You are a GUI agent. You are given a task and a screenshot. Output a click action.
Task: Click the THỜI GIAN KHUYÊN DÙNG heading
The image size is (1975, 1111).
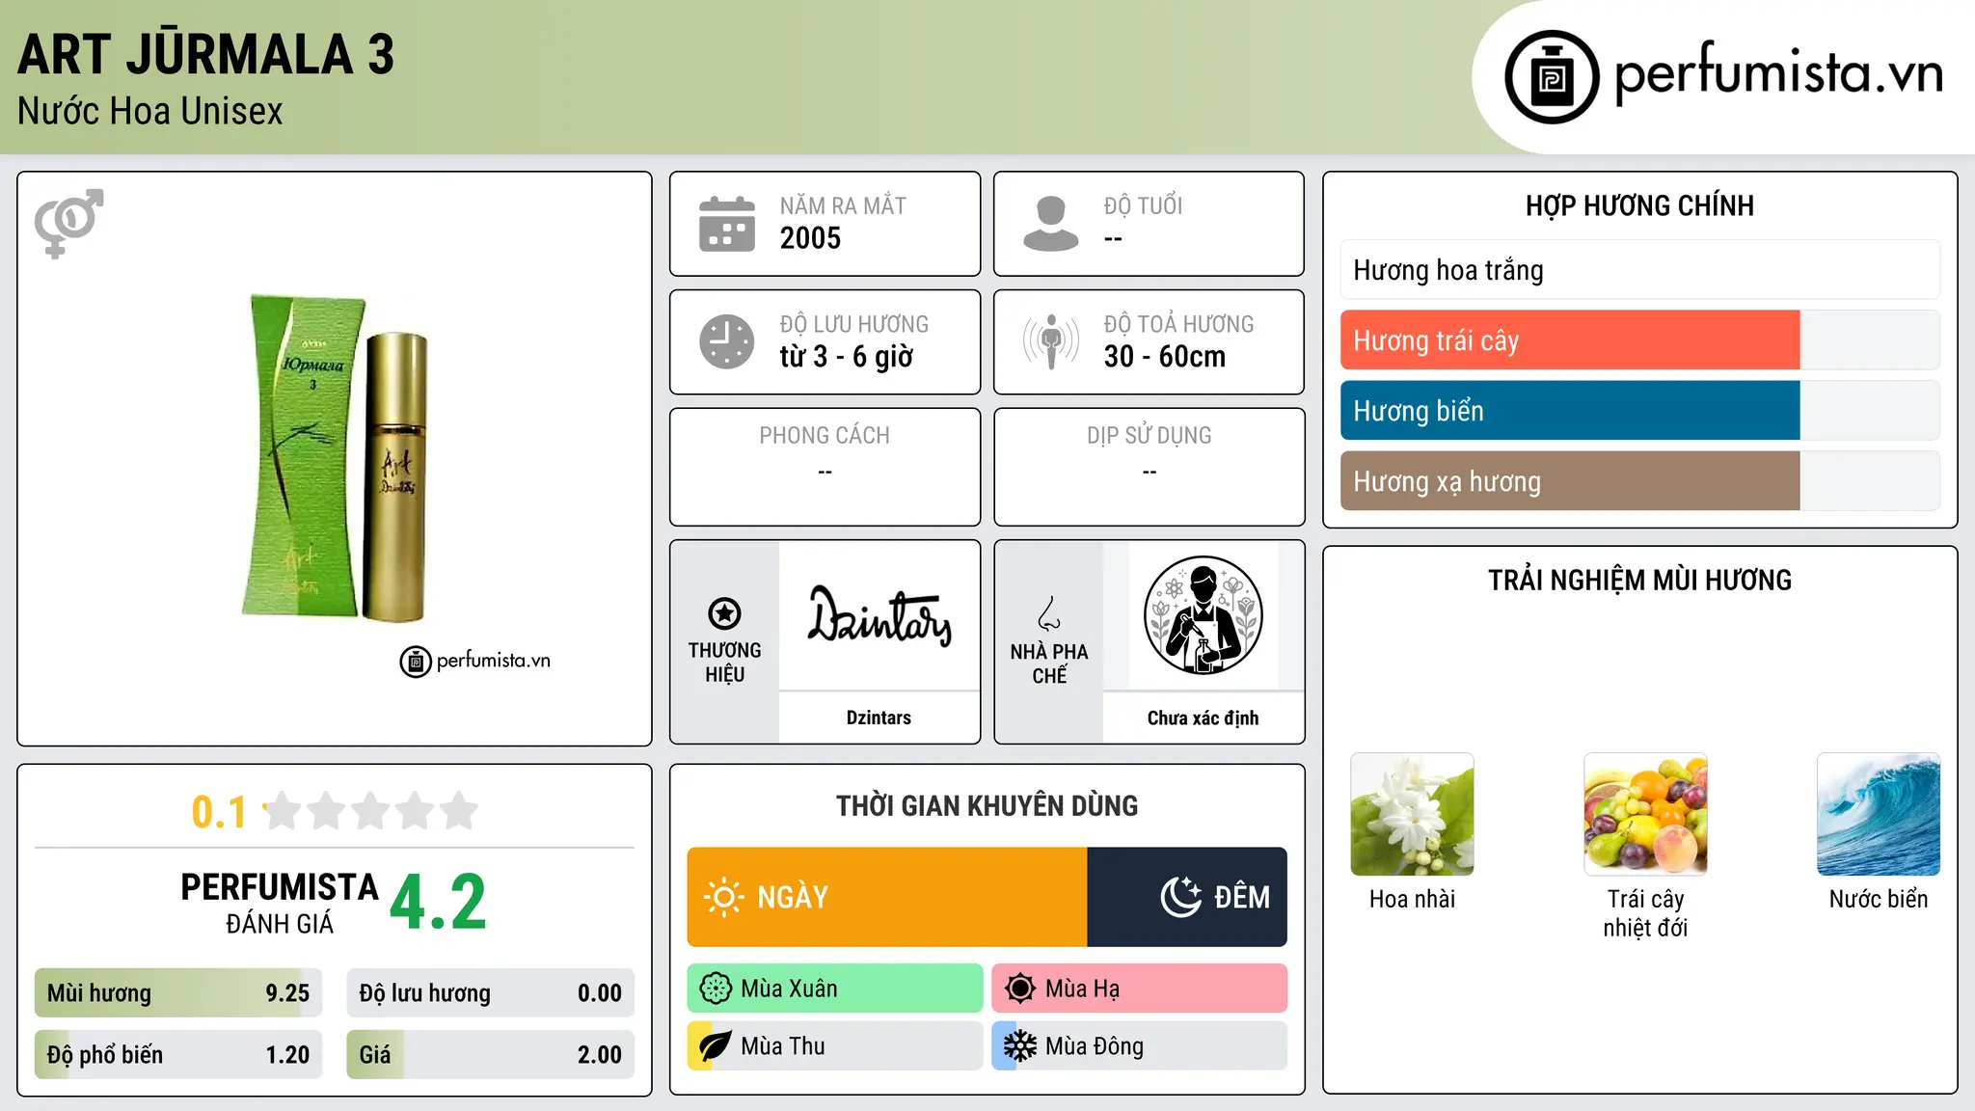(x=987, y=805)
